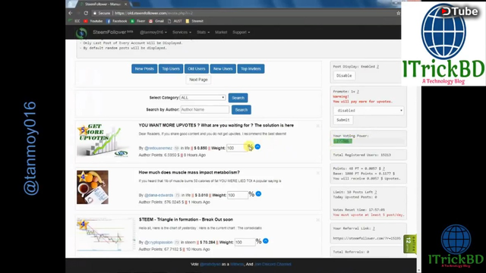Image resolution: width=486 pixels, height=273 pixels.
Task: Expand the Stats menu
Action: tap(203, 32)
